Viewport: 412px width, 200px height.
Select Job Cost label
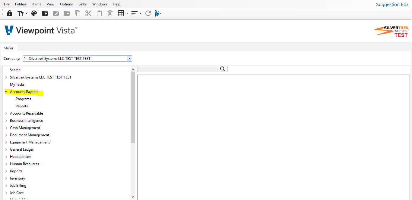pos(17,193)
